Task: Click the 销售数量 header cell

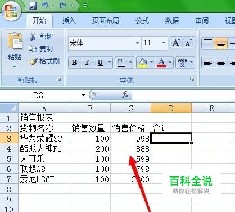Action: 90,128
